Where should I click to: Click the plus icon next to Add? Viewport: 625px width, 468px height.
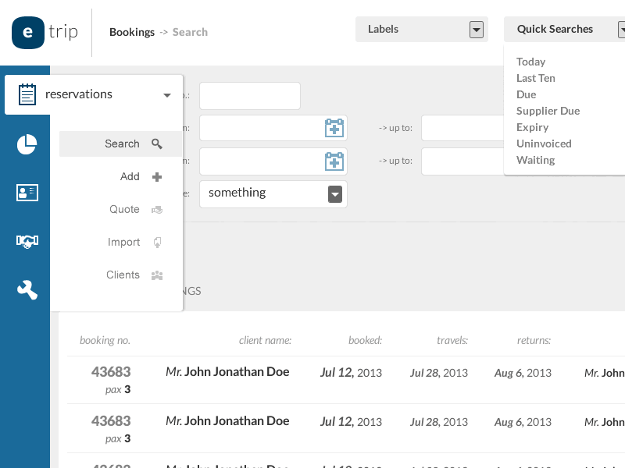[156, 176]
